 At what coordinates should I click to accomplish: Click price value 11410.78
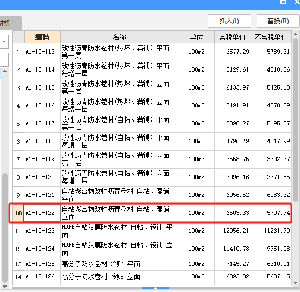coord(236,249)
